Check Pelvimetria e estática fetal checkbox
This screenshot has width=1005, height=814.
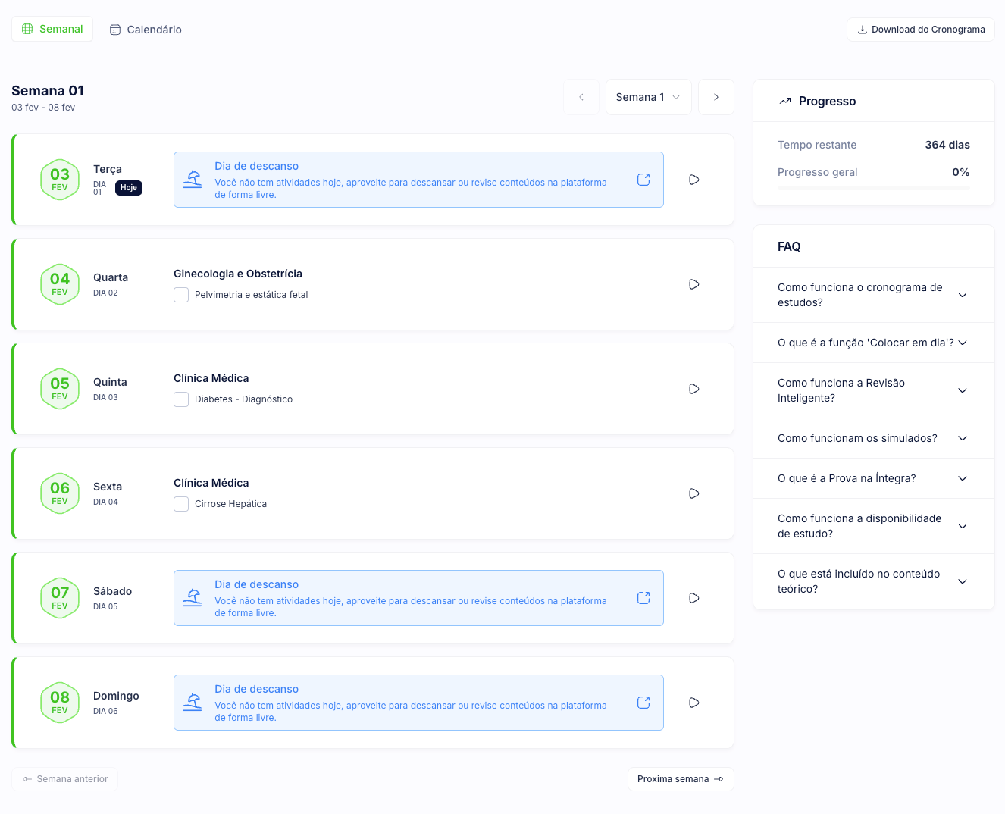coord(181,295)
